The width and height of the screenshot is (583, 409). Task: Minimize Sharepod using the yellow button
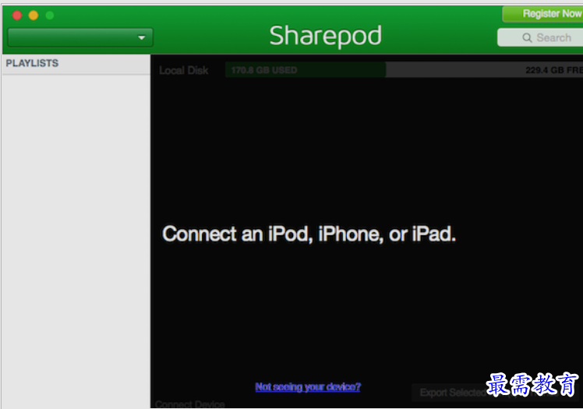pyautogui.click(x=34, y=16)
